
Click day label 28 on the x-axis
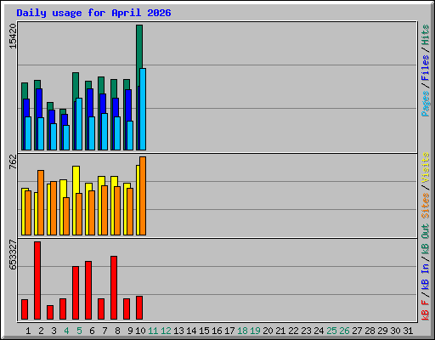click(370, 331)
